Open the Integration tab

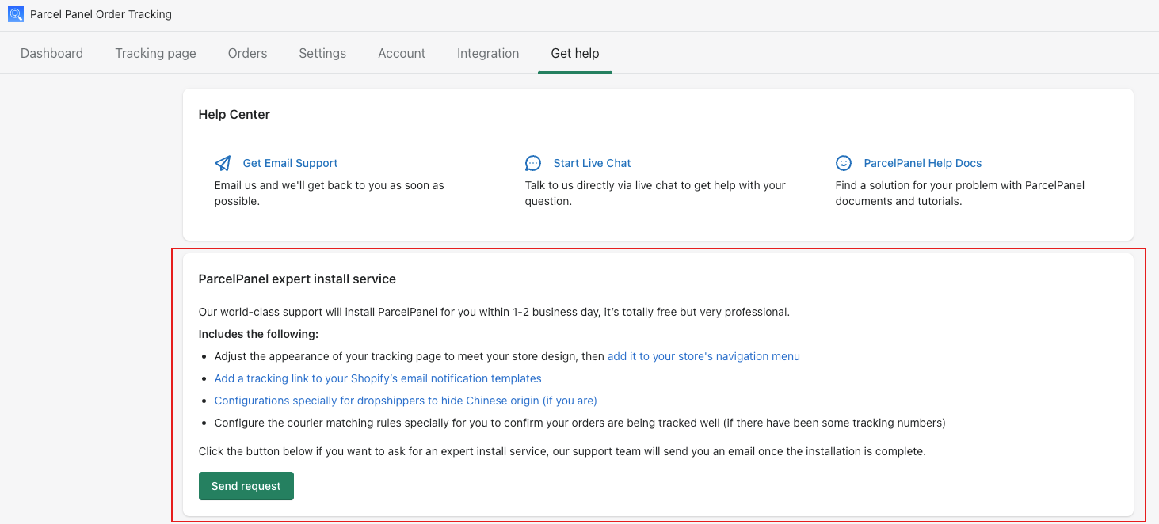point(488,53)
